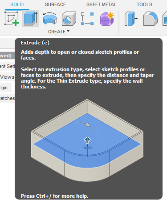Pick the Hole tool icon
This screenshot has height=204, width=167.
(69, 19)
